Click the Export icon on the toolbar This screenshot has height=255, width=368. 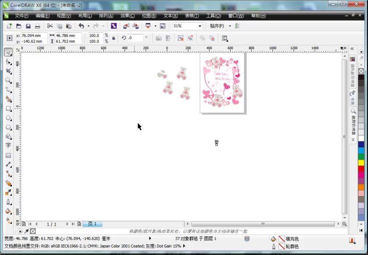tap(136, 26)
